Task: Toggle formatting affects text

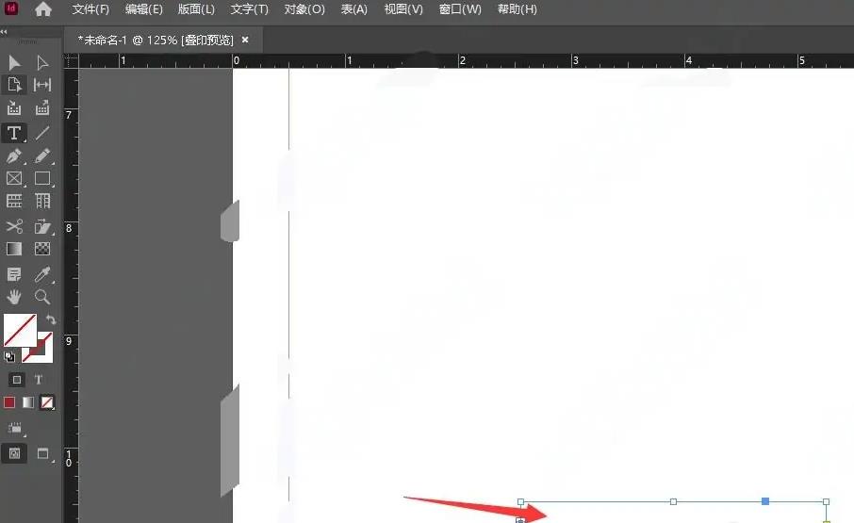Action: (x=39, y=380)
